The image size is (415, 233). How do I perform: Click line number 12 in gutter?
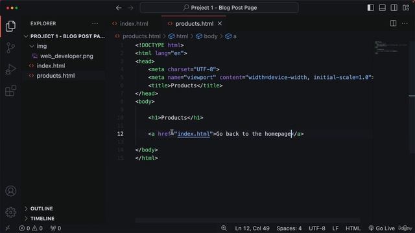(x=121, y=134)
